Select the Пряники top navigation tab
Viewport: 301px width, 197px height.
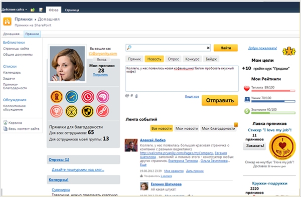click(x=32, y=34)
